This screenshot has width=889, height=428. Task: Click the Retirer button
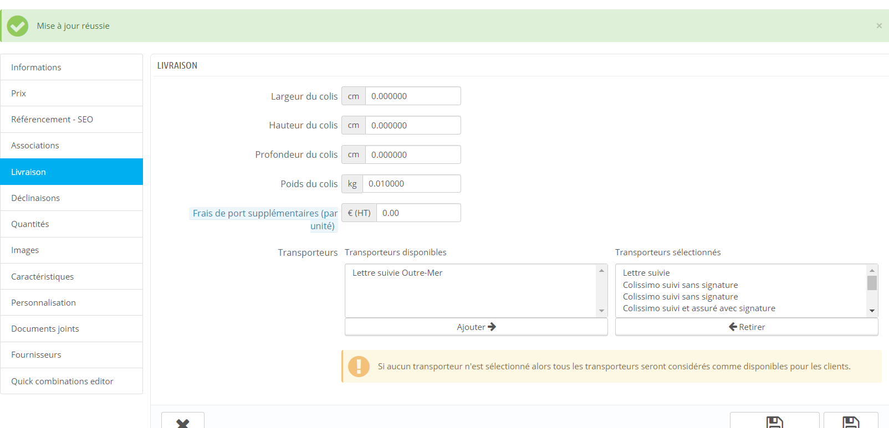[x=747, y=327]
